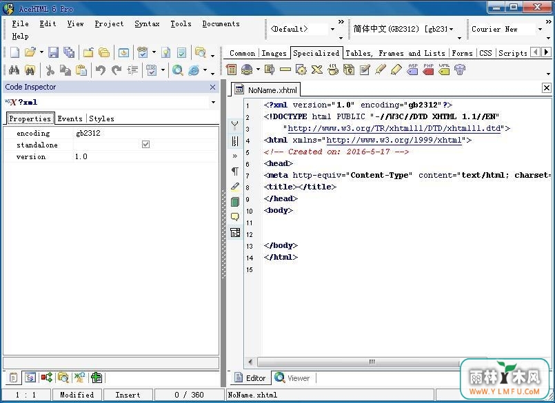Click the Find in Files folder-binoculars icon

30,70
